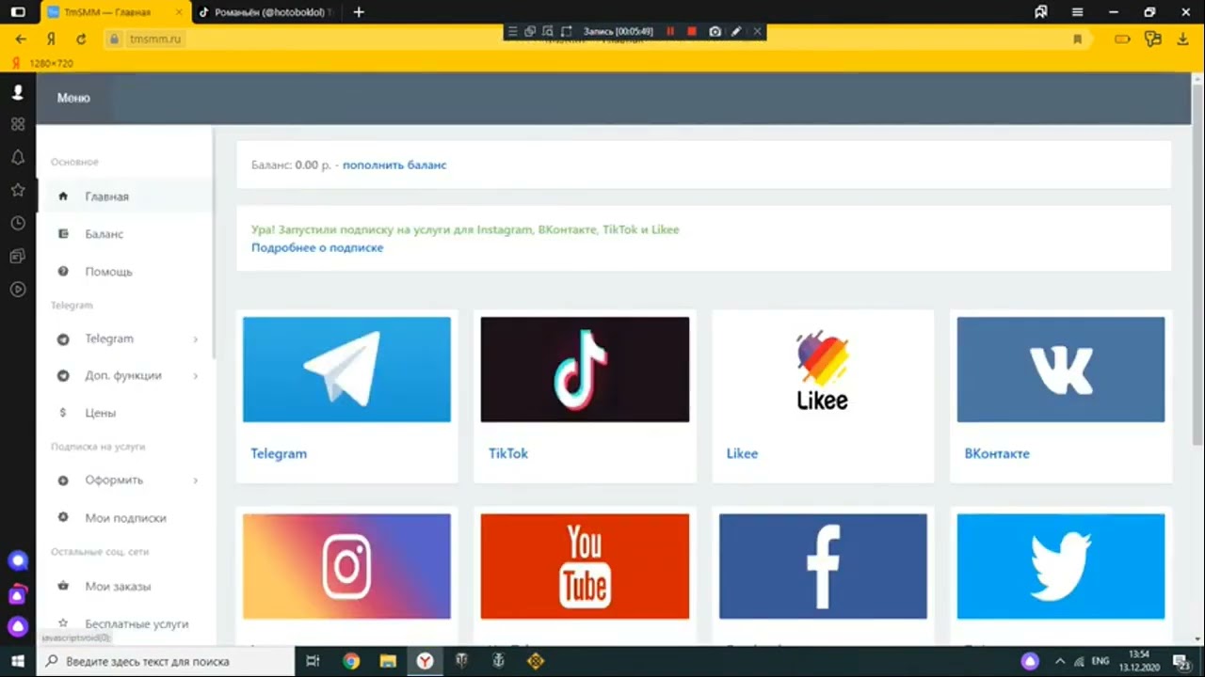Click the basket icon beside Мои заказы
This screenshot has height=677, width=1205.
coord(63,586)
